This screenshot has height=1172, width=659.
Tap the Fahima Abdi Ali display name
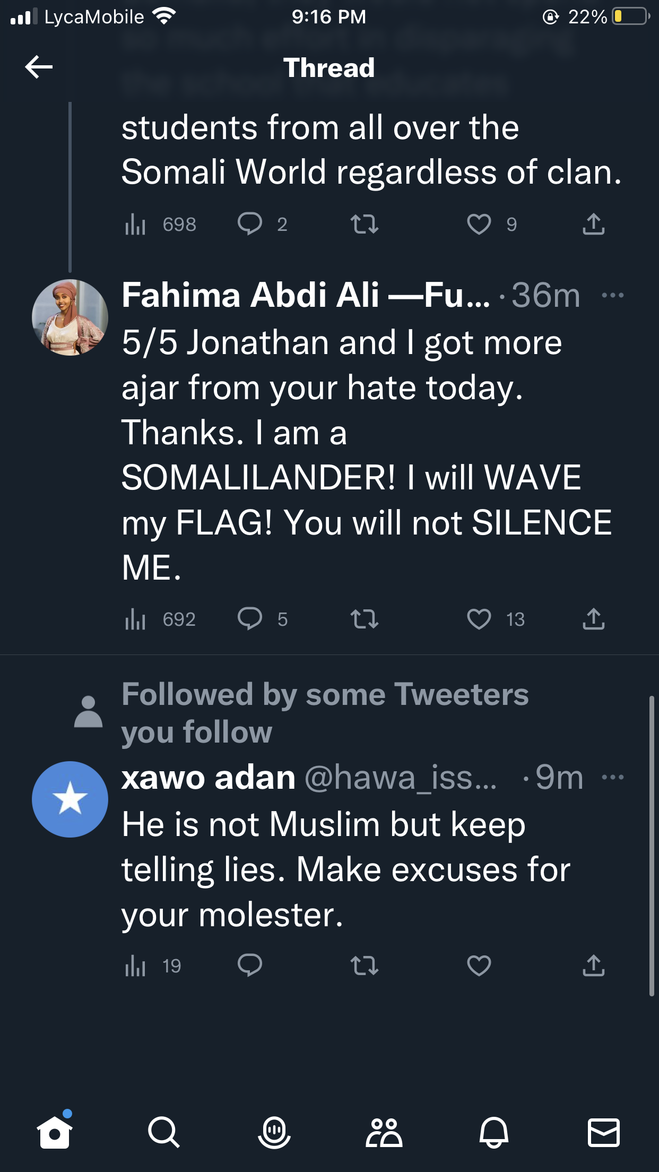(305, 295)
